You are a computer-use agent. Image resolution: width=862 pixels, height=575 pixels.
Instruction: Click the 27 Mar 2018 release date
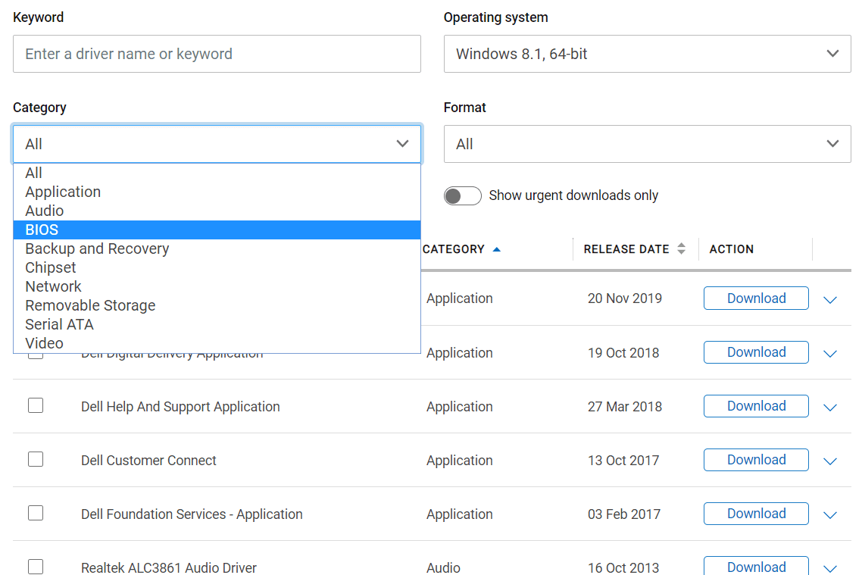pos(624,407)
